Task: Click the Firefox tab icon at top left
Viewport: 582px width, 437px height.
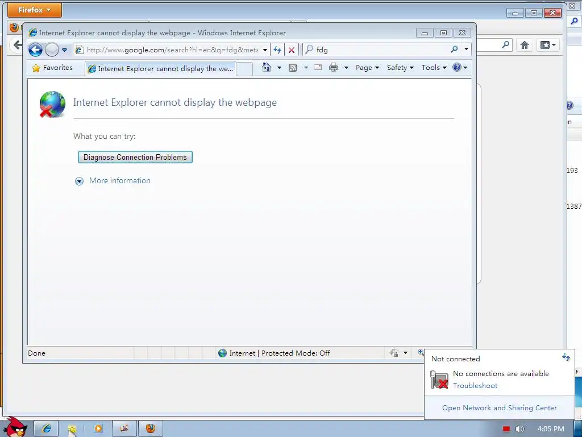Action: pos(14,27)
